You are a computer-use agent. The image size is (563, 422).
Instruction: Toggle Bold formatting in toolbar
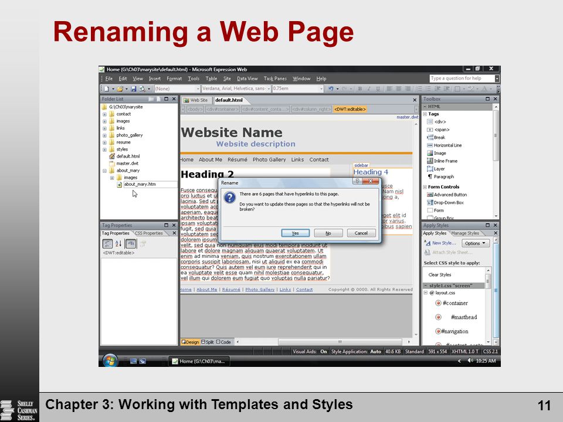(359, 89)
